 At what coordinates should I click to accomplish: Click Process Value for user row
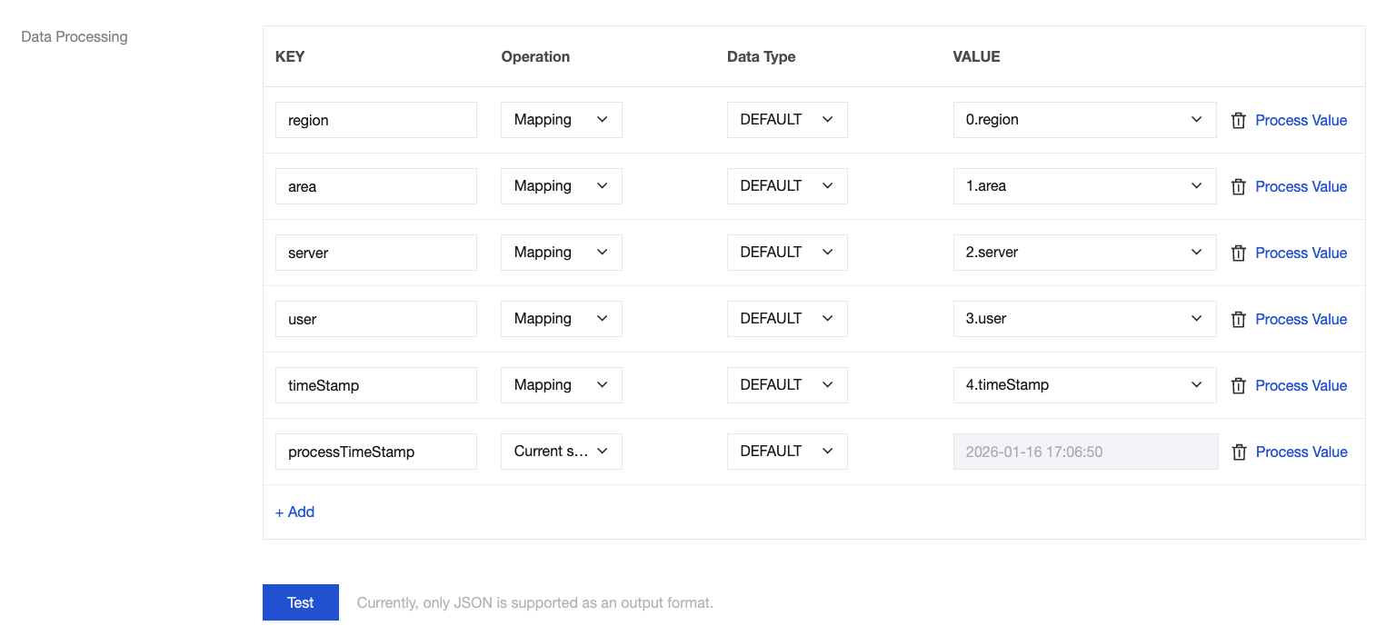pos(1301,320)
